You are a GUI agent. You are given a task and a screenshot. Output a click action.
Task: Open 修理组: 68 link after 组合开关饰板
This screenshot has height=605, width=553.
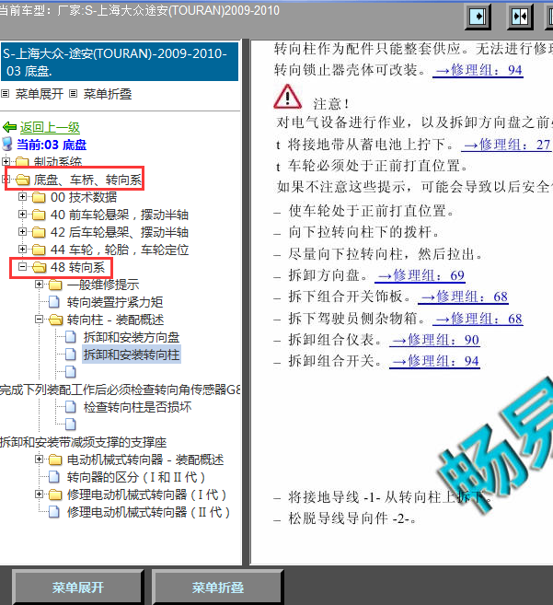pyautogui.click(x=463, y=297)
